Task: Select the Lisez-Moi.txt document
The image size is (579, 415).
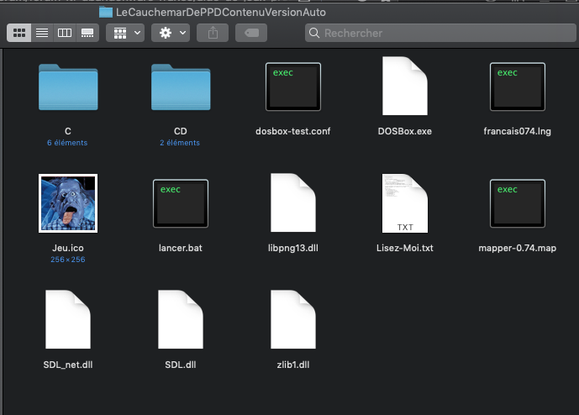Action: (x=405, y=203)
